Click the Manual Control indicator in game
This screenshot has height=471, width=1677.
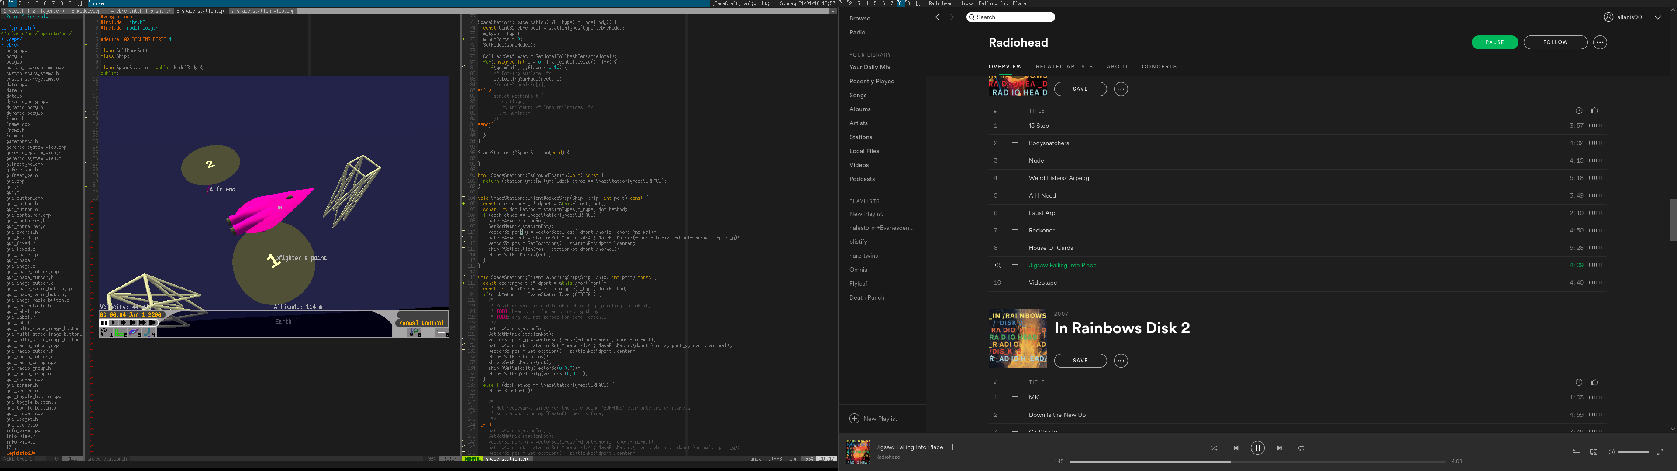[421, 323]
